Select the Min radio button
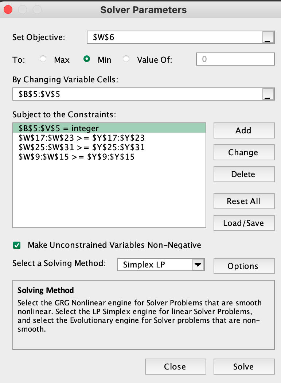281x383 pixels. click(x=87, y=59)
